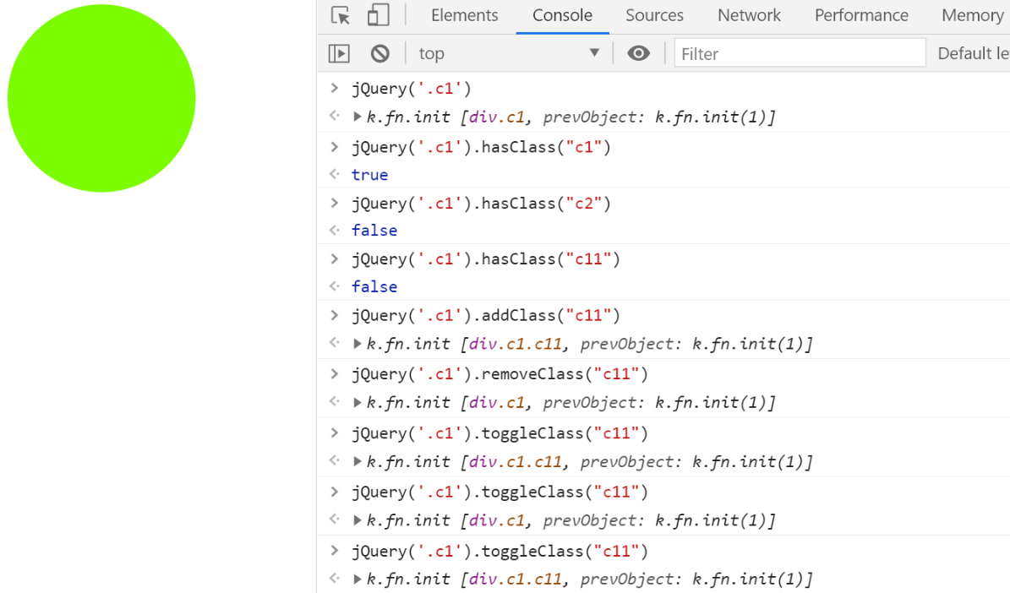
Task: Click the jQuery('.c1').hasClass("c2") command
Action: [481, 204]
